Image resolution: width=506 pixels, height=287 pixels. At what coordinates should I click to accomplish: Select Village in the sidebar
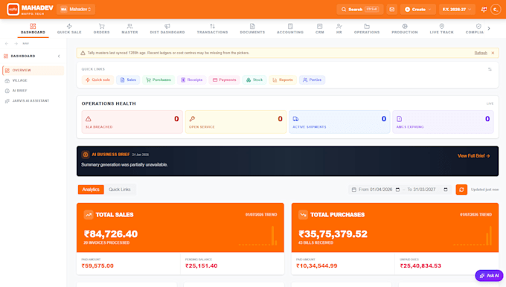point(33,80)
